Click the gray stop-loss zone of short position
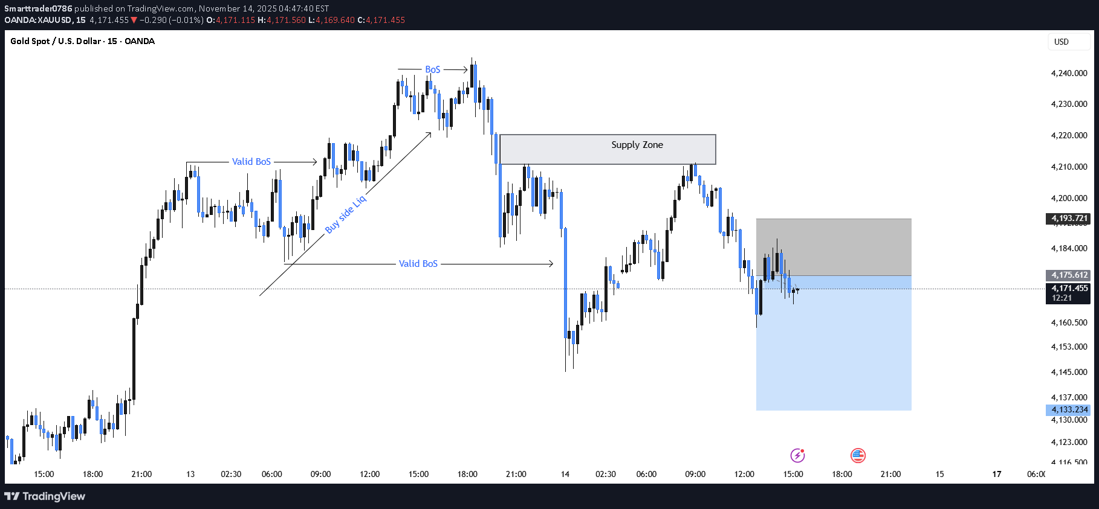Image resolution: width=1099 pixels, height=509 pixels. click(834, 247)
